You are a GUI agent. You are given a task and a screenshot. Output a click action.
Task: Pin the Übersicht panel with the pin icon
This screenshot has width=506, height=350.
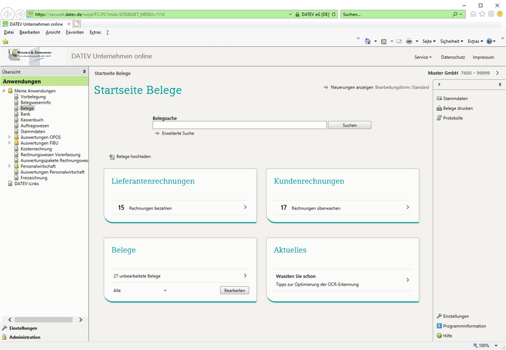pos(84,71)
